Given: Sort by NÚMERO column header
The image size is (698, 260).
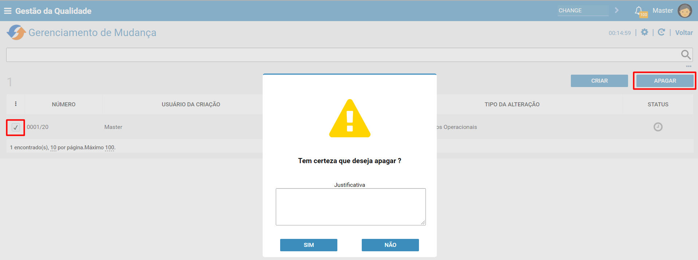Looking at the screenshot, I should [64, 105].
